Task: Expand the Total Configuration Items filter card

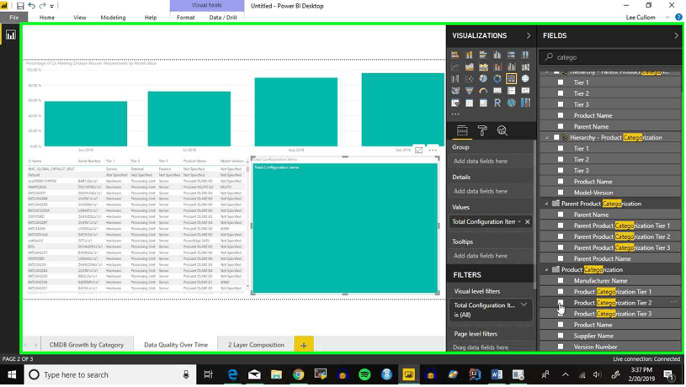Action: pyautogui.click(x=524, y=305)
